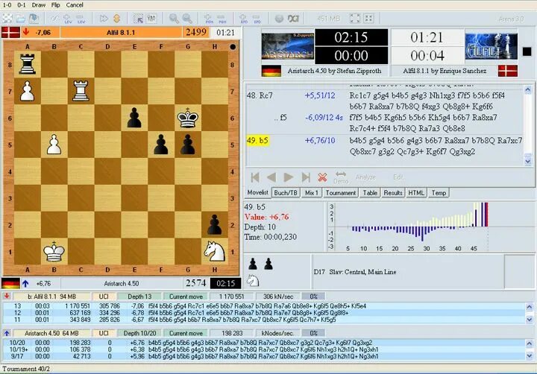Click the Aristarch engine logo
This screenshot has height=374, width=537.
288,46
